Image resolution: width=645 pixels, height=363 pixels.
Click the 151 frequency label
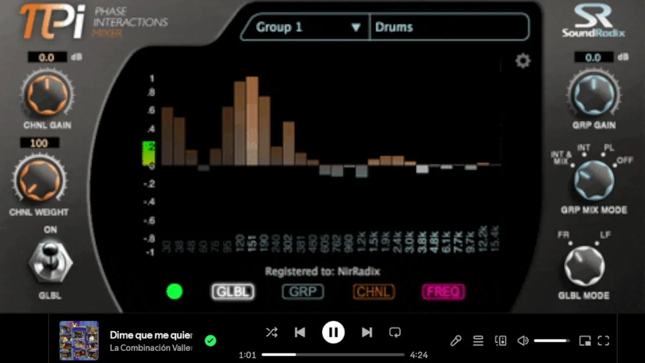pyautogui.click(x=252, y=244)
